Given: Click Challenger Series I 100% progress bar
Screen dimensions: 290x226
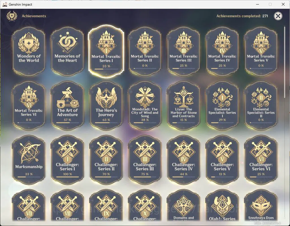Looking at the screenshot, I should tap(67, 177).
